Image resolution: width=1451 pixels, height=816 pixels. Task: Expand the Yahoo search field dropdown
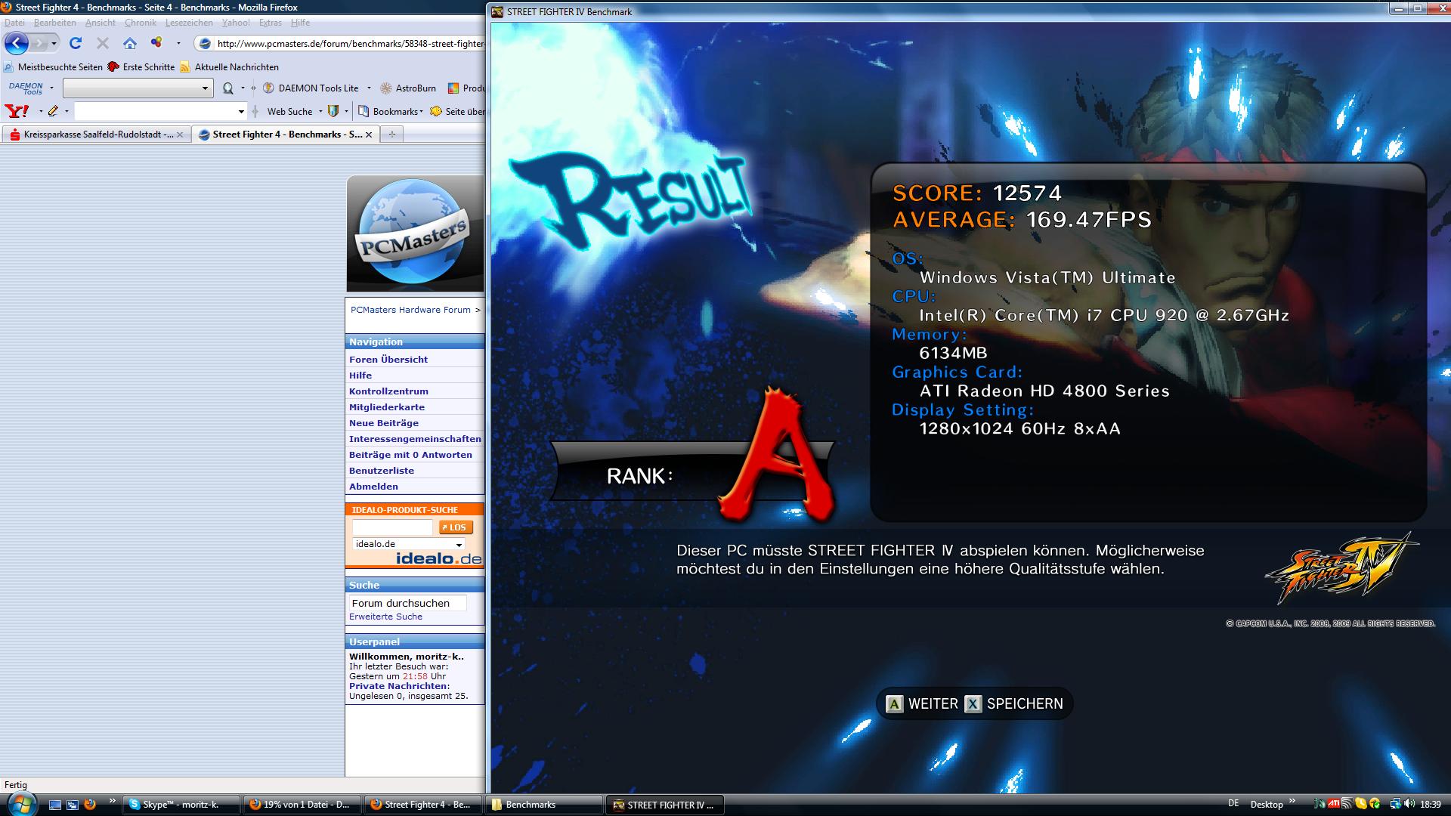241,111
